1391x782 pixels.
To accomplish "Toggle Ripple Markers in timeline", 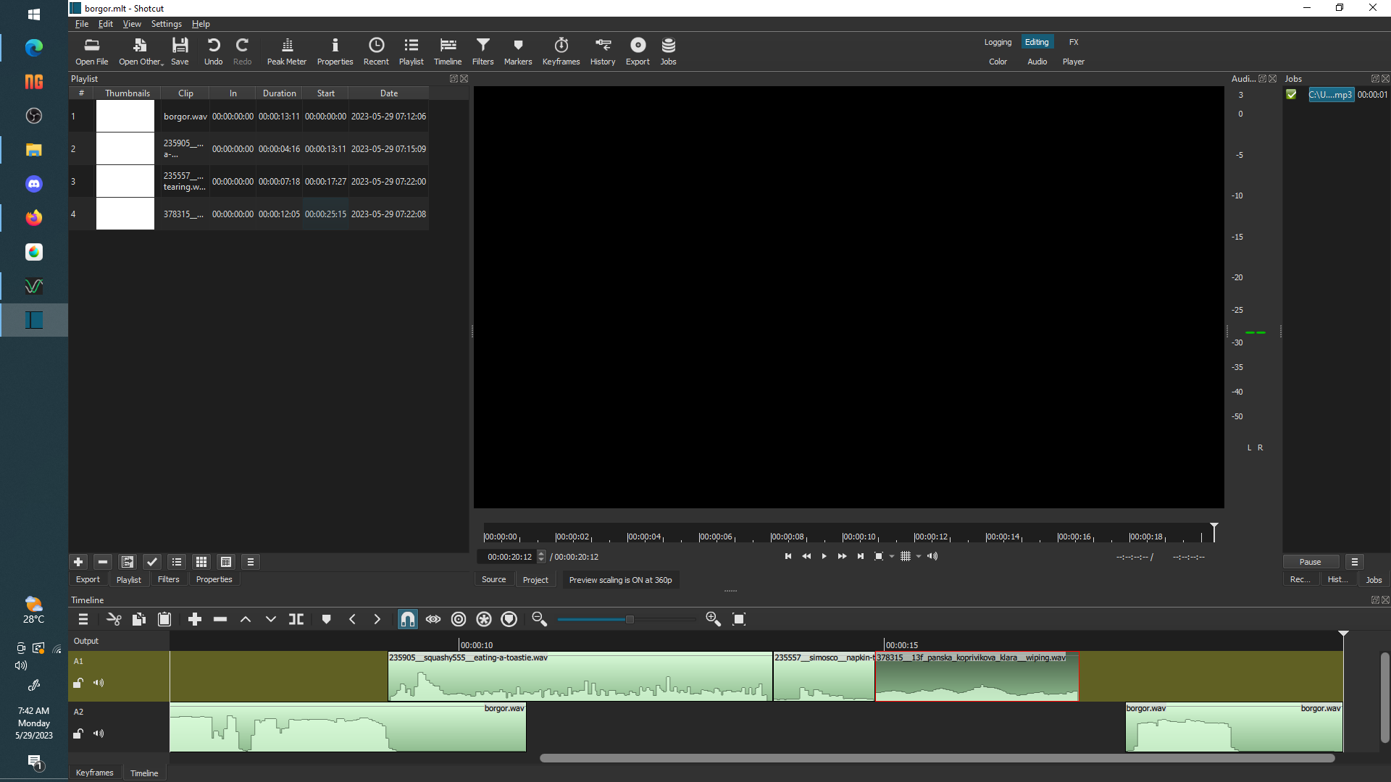I will tap(509, 619).
